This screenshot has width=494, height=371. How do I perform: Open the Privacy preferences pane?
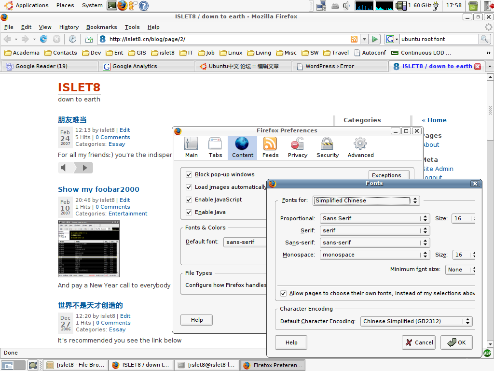tap(297, 147)
